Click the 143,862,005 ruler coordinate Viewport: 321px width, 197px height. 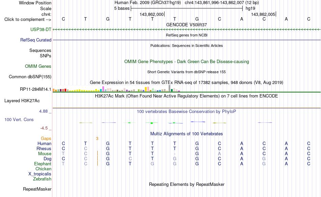coord(263,14)
